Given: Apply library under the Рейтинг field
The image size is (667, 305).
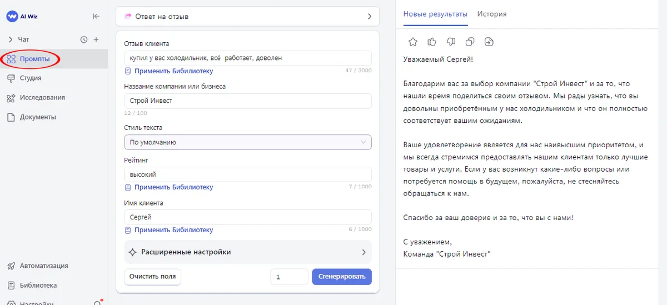Looking at the screenshot, I should pos(173,187).
